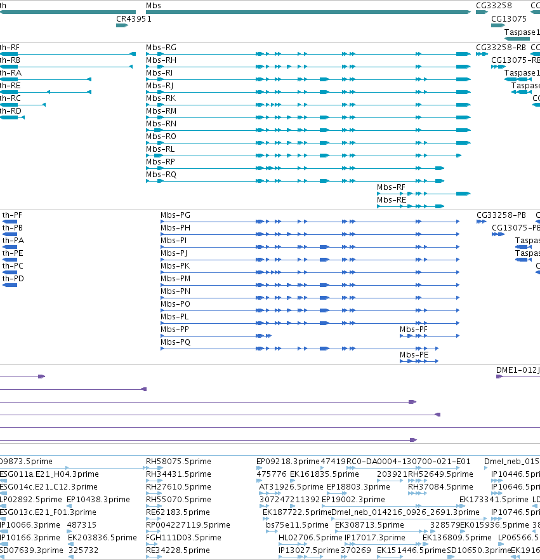The height and width of the screenshot is (560, 540).
Task: Select the Mbs-RH transcript label
Action: coord(161,60)
